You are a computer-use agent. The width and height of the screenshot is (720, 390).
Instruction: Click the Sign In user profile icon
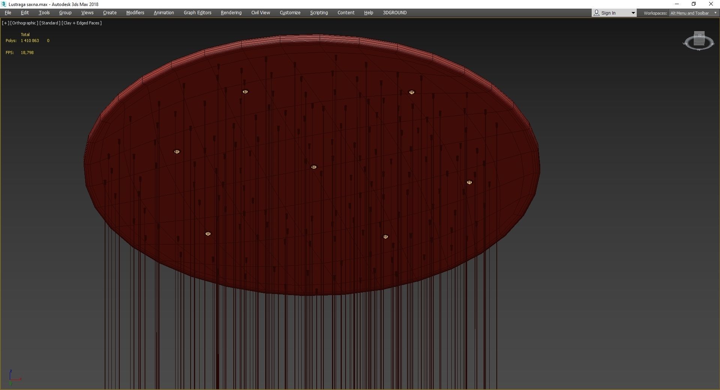point(597,13)
